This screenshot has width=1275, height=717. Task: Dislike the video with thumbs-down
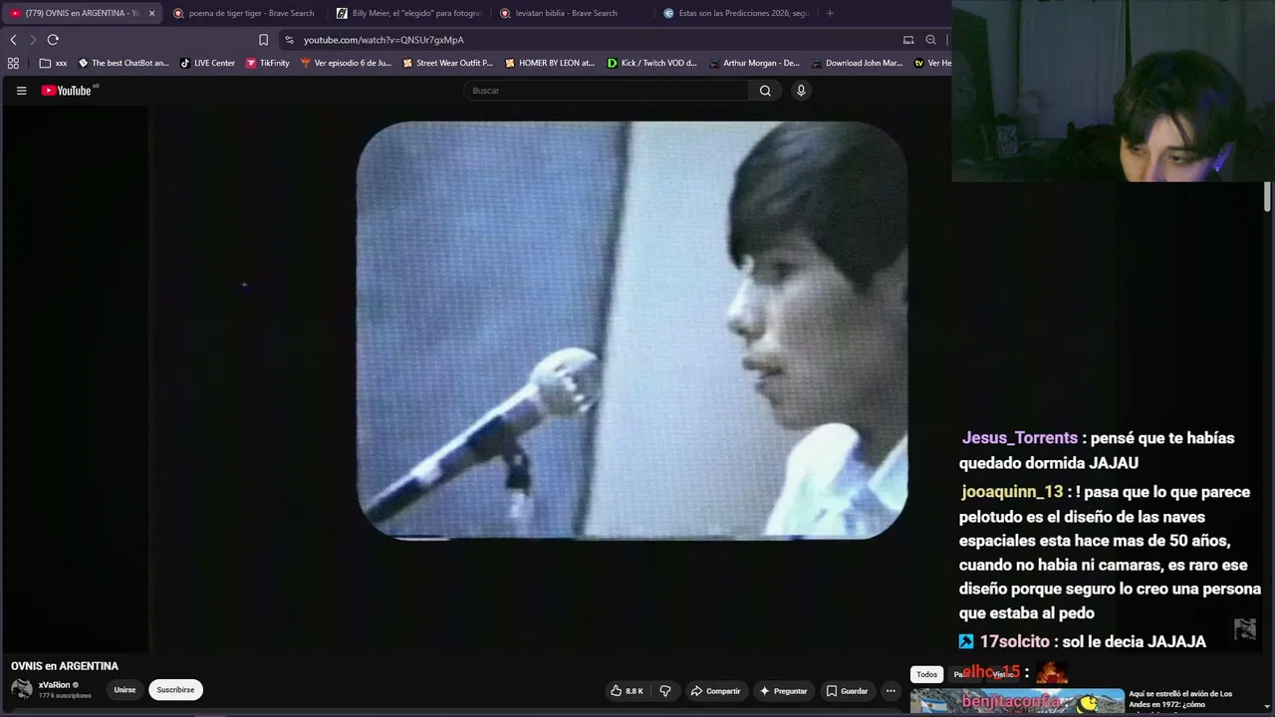[665, 691]
